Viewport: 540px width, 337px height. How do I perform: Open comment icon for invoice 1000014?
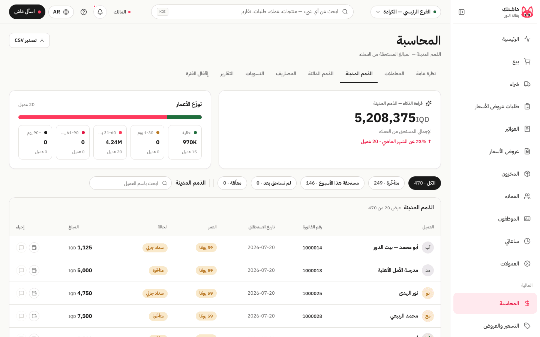pos(21,248)
